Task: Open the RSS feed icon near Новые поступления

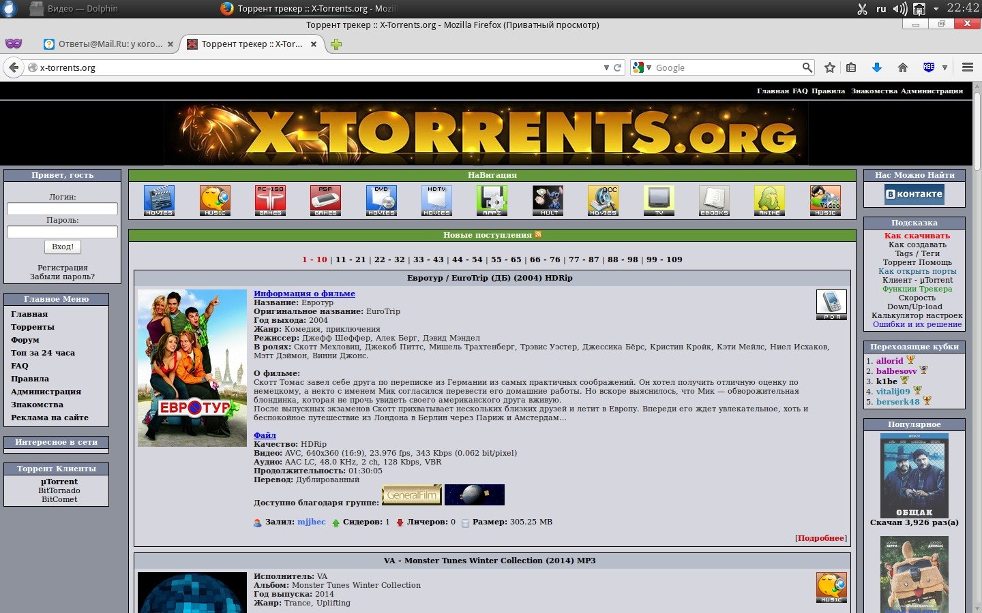Action: 538,234
